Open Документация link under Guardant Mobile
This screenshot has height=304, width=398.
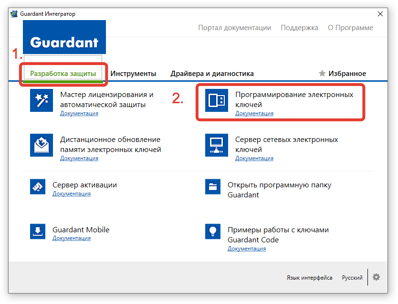tap(72, 238)
